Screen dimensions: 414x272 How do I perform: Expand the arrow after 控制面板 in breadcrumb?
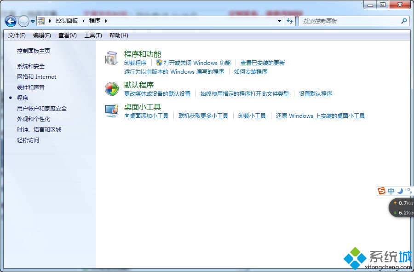click(x=84, y=21)
